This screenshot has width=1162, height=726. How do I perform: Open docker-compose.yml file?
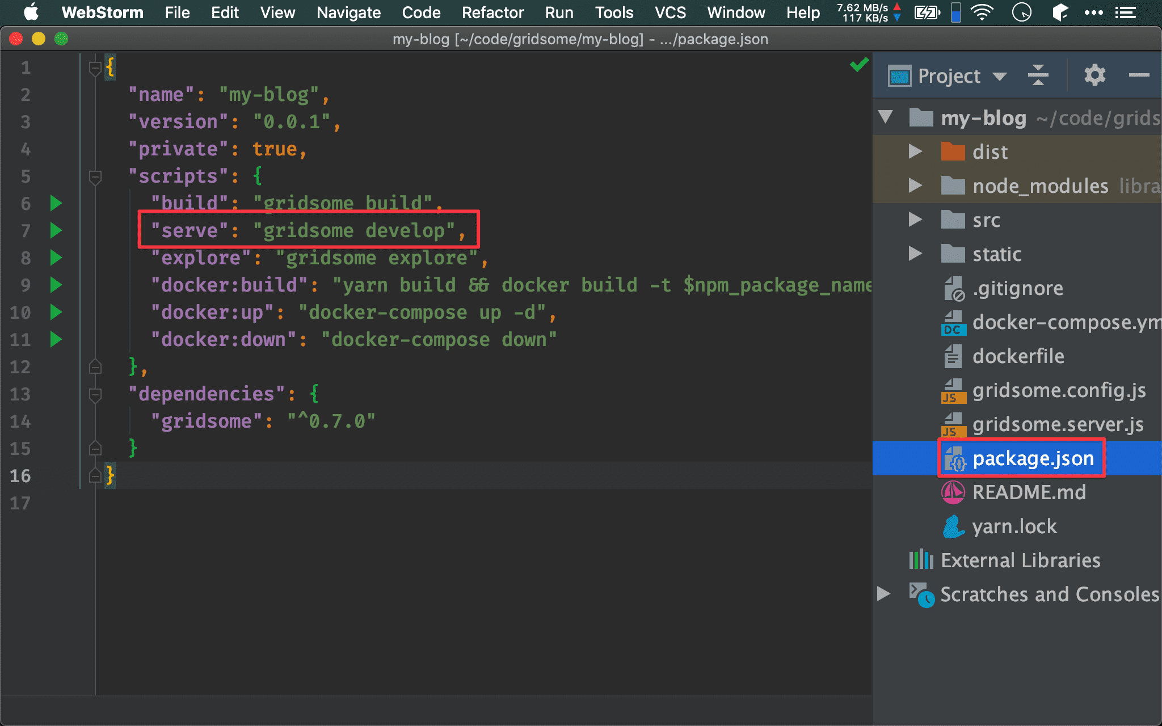point(1051,322)
